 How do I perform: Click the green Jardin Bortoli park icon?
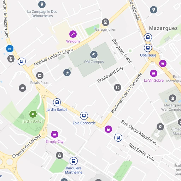coord(33,114)
